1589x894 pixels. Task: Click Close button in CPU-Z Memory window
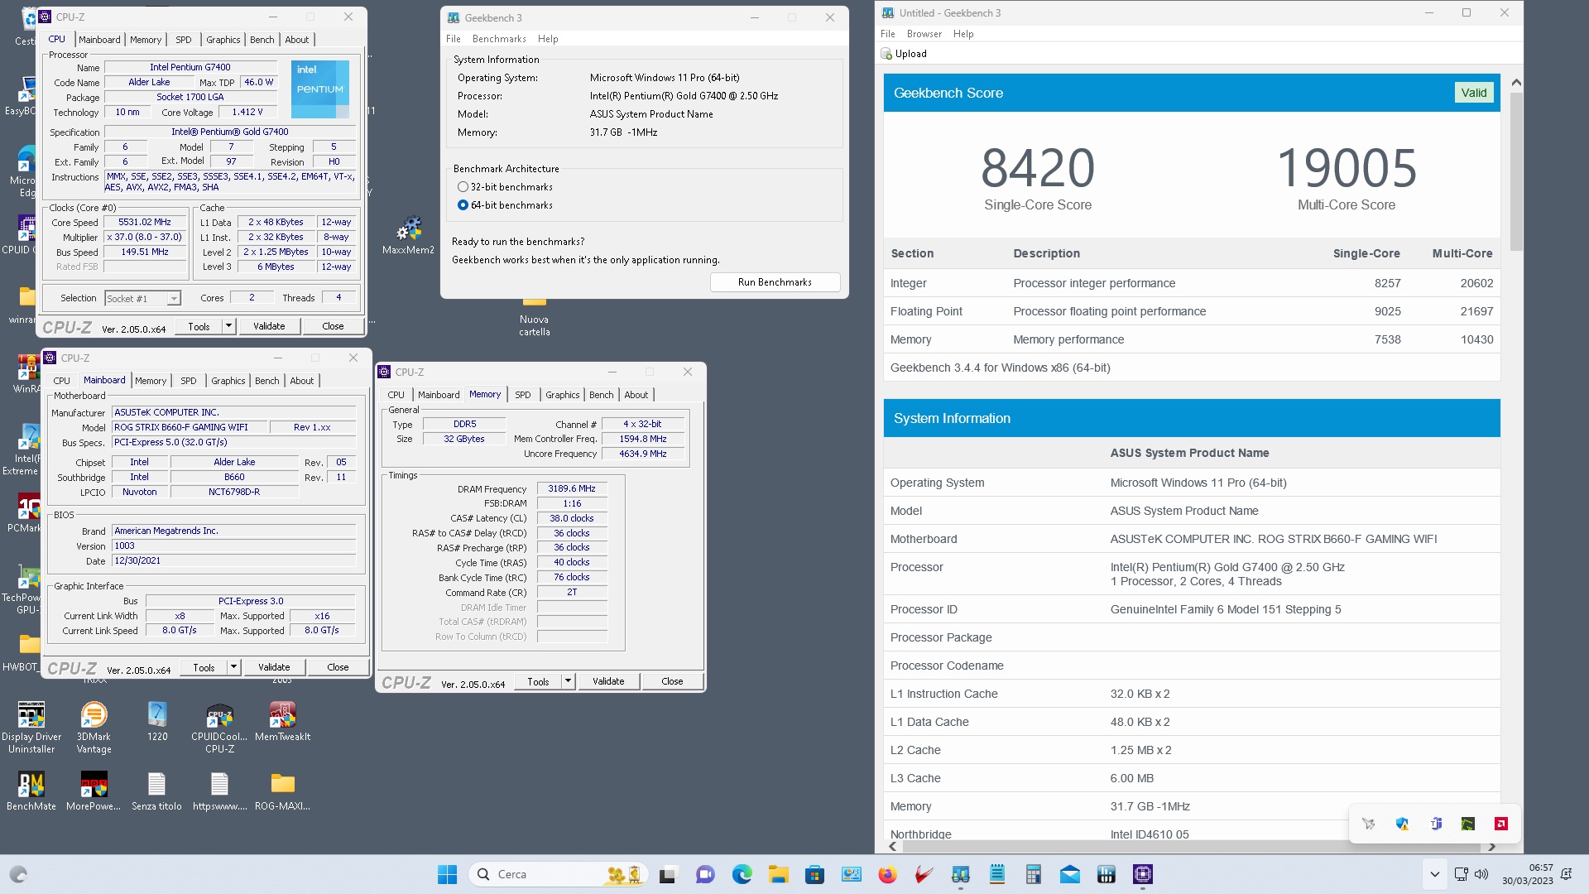(x=672, y=681)
